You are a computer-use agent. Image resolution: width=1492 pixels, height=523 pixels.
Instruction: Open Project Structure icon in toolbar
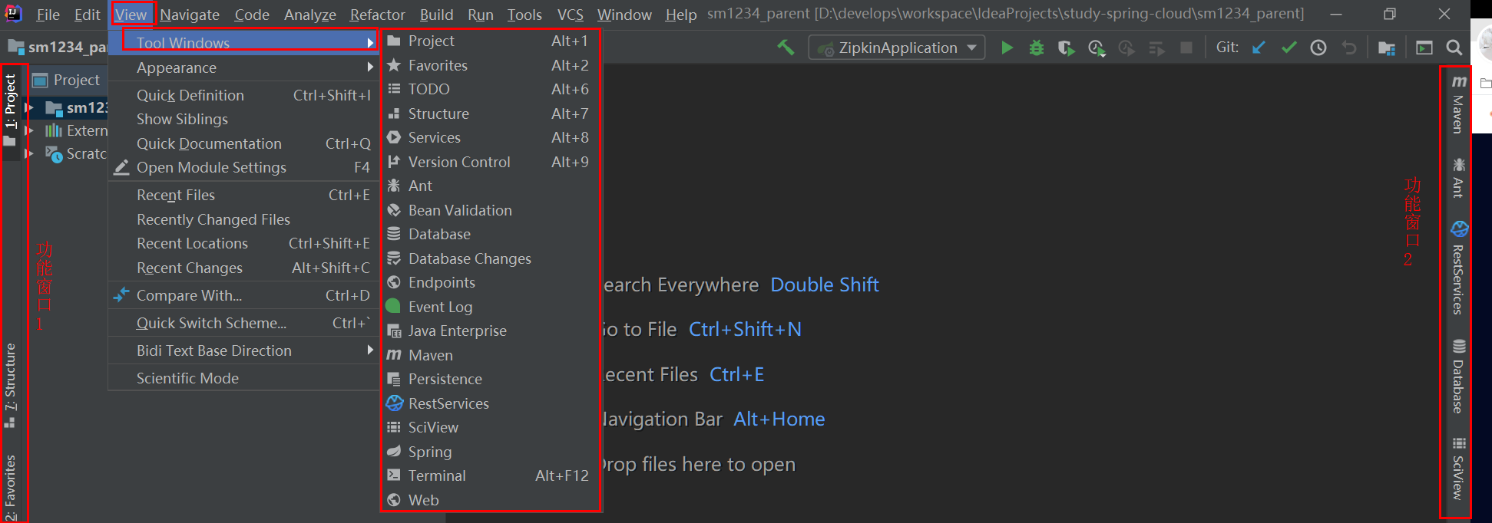click(x=1387, y=48)
